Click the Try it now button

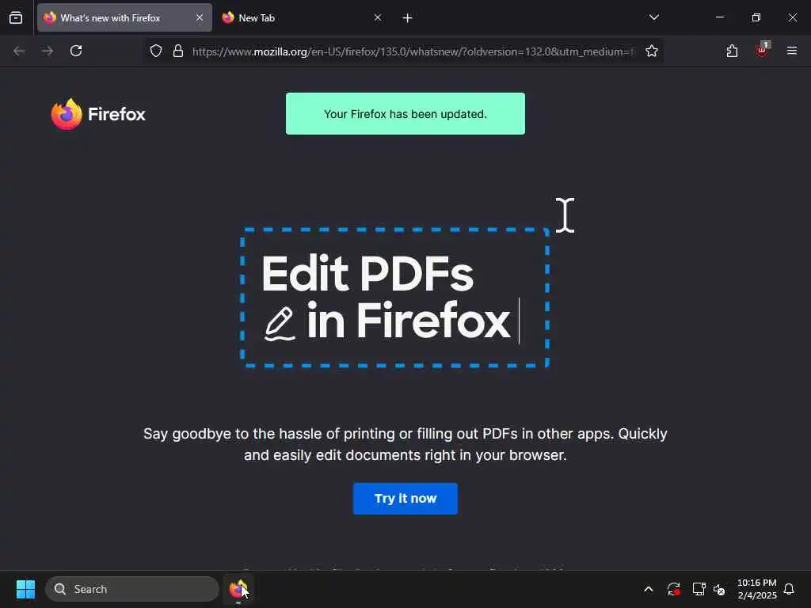(405, 499)
